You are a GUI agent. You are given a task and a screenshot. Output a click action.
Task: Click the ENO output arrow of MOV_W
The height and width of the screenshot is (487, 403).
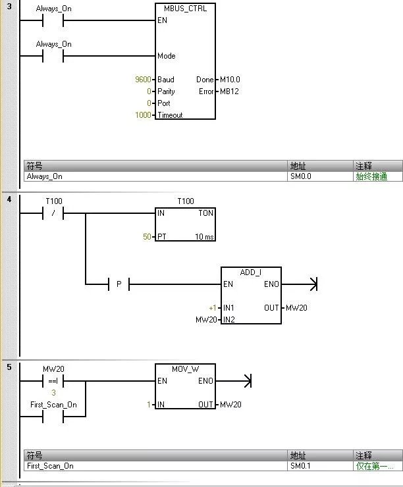(x=246, y=381)
